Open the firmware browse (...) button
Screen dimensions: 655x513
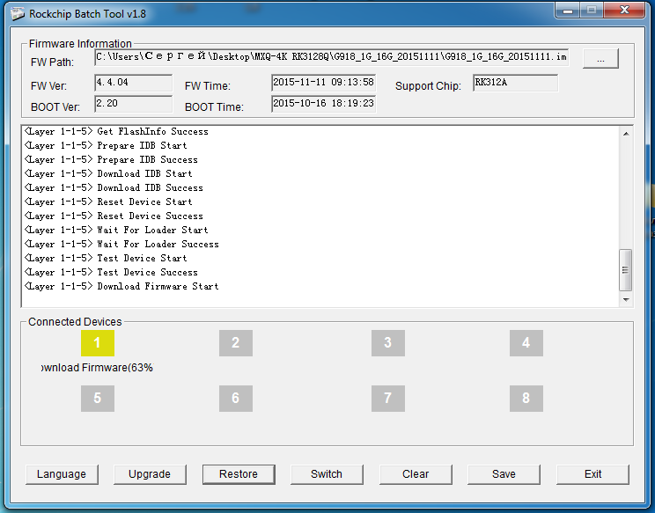[x=600, y=58]
